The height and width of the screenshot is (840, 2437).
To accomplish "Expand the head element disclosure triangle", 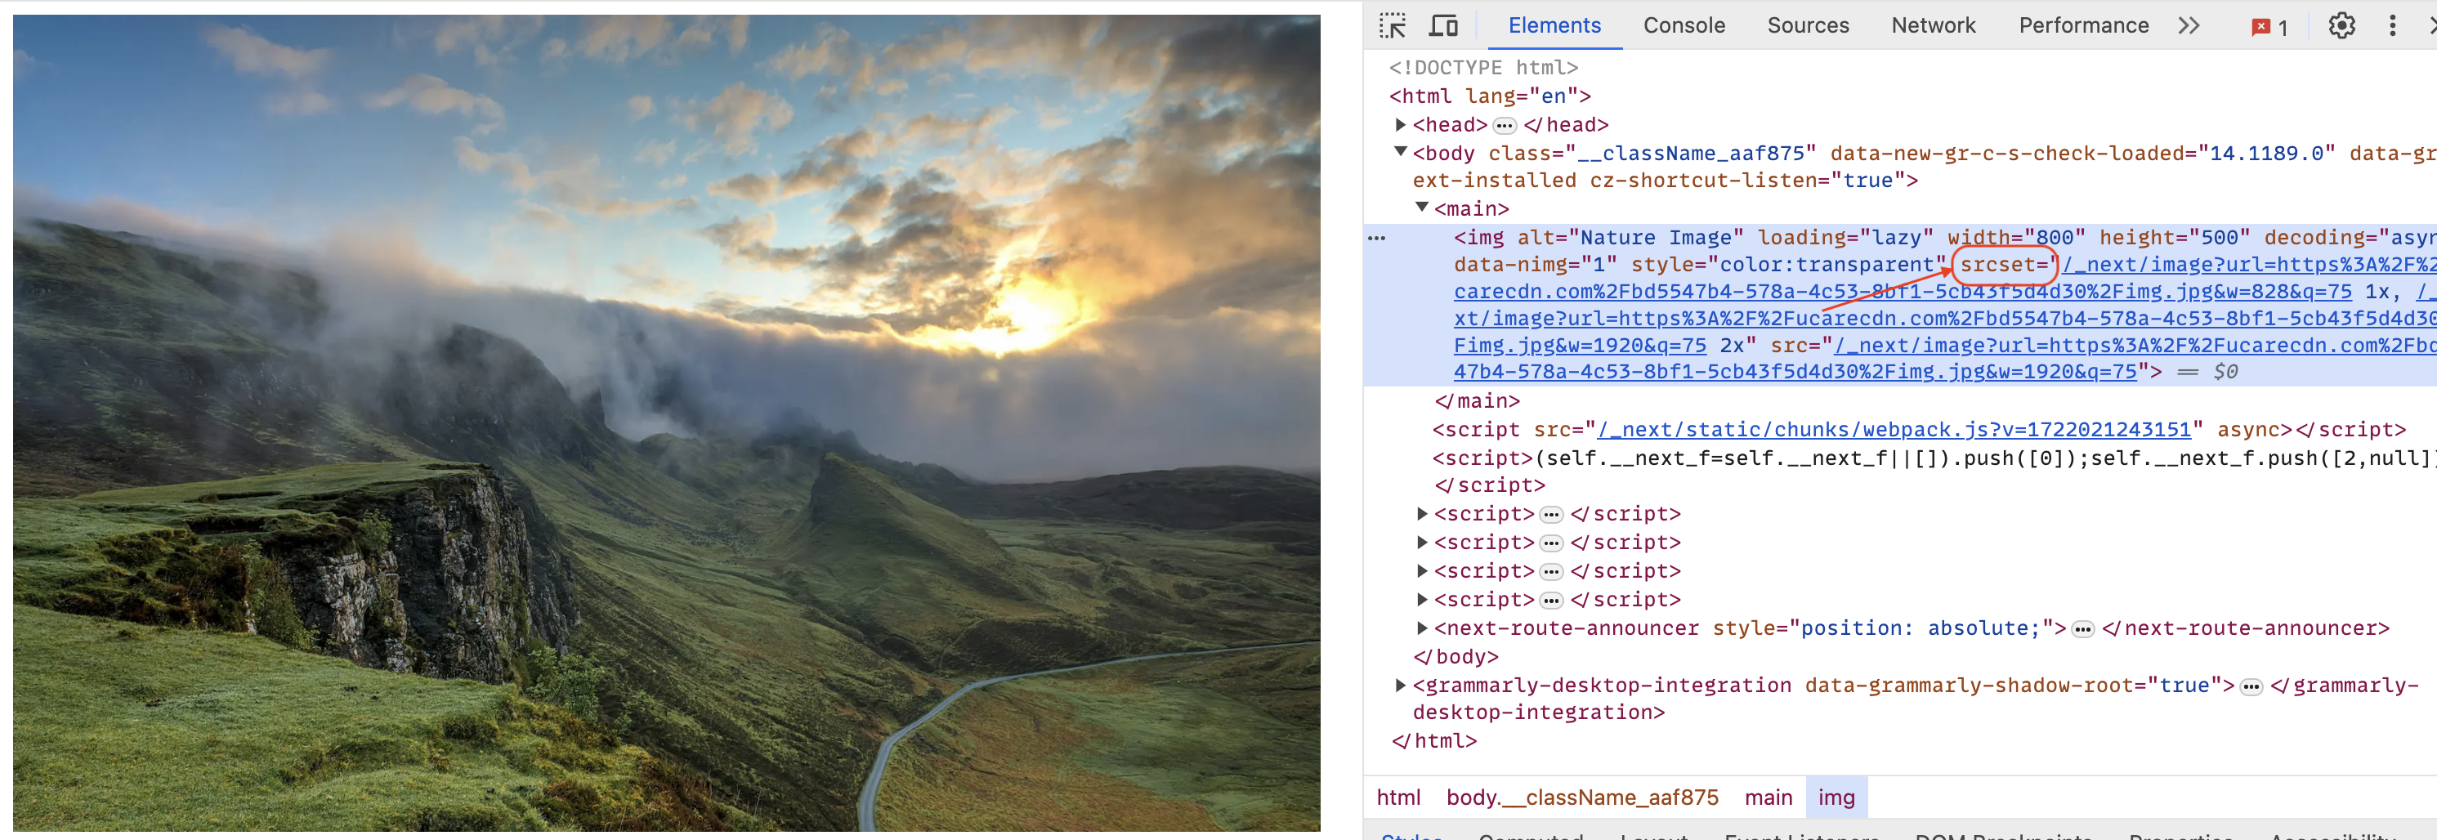I will point(1399,124).
